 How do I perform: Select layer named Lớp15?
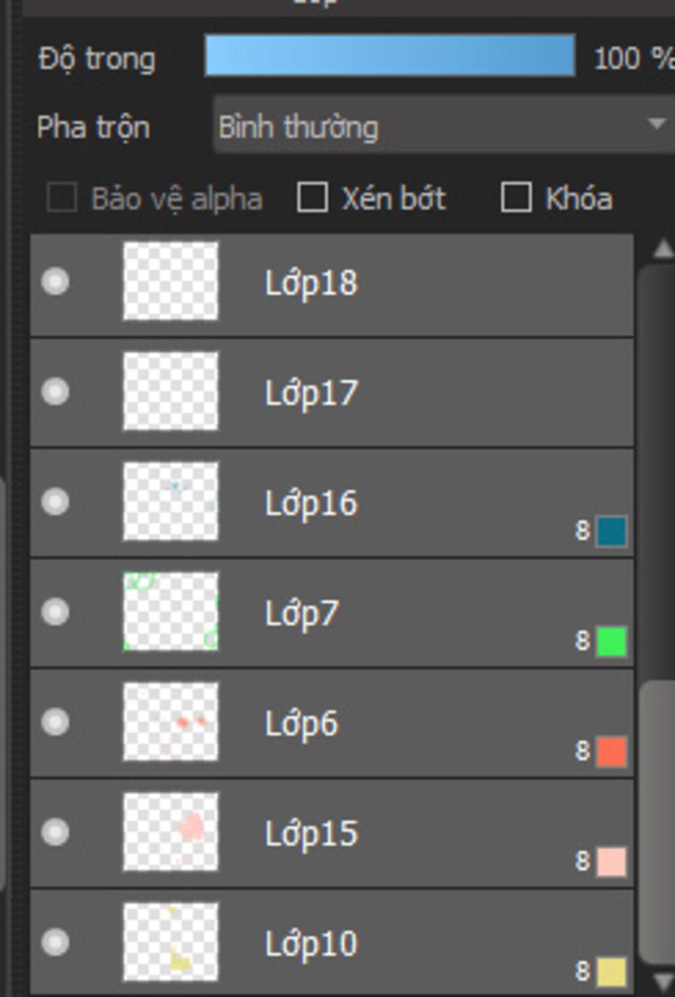click(332, 833)
